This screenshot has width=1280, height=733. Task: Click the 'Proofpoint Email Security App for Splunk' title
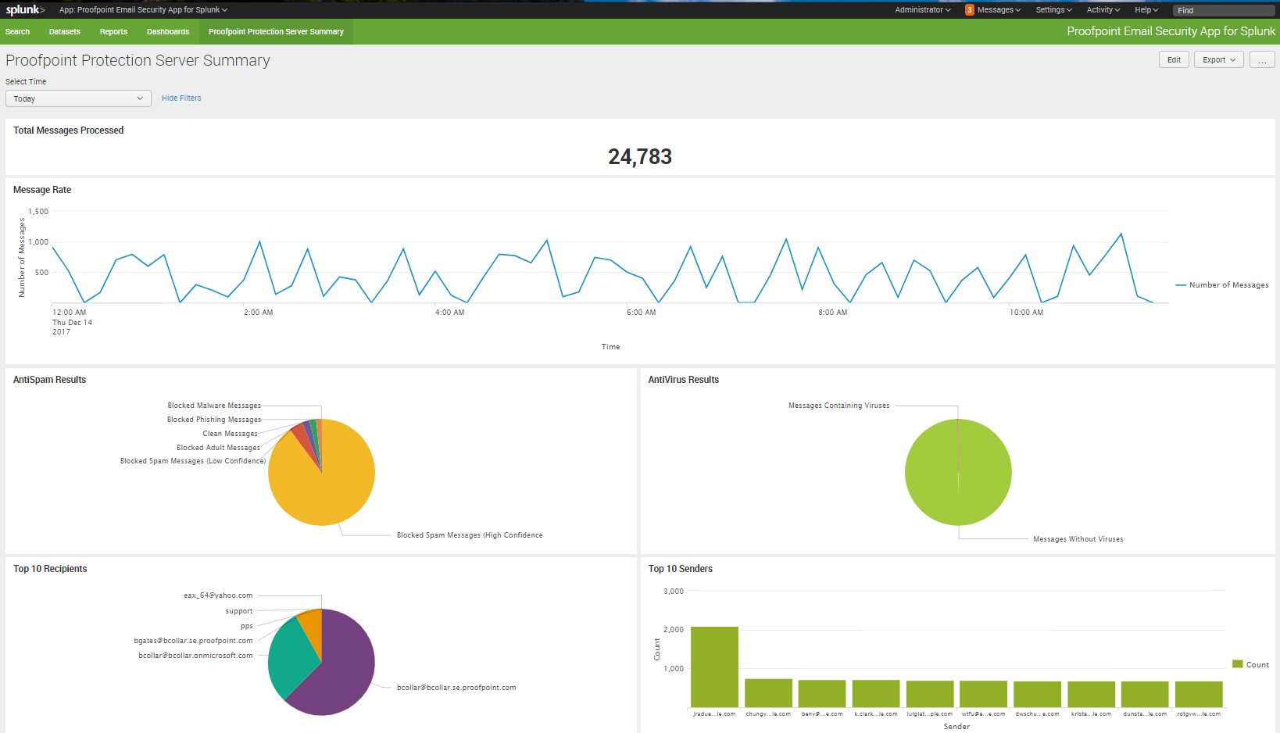(1171, 31)
